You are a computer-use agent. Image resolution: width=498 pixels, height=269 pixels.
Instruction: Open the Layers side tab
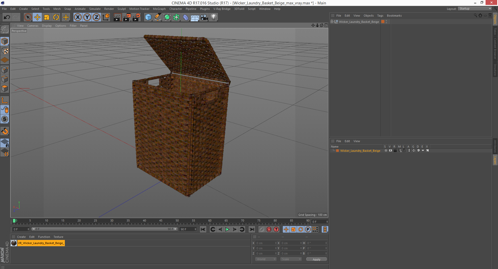495,160
